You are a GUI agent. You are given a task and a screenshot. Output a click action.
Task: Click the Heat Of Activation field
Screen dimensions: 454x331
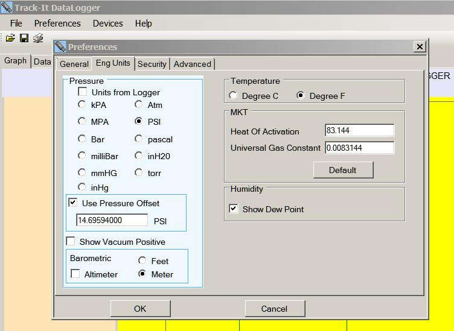point(359,130)
